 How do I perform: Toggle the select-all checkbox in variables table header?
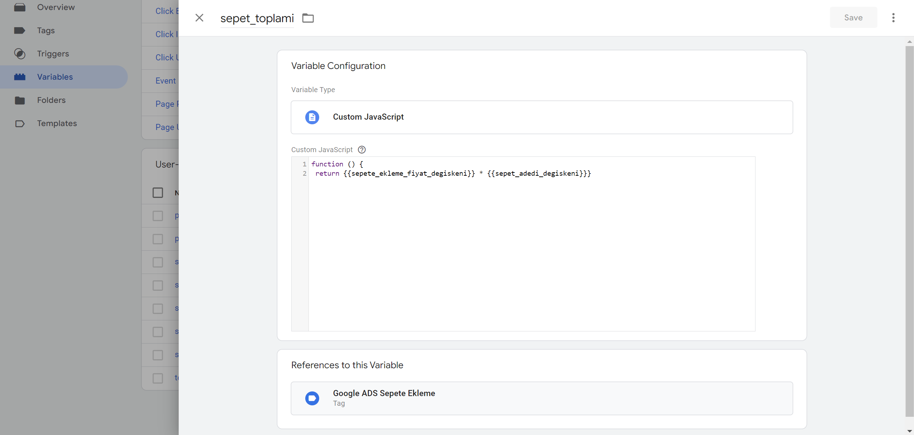[x=157, y=193]
